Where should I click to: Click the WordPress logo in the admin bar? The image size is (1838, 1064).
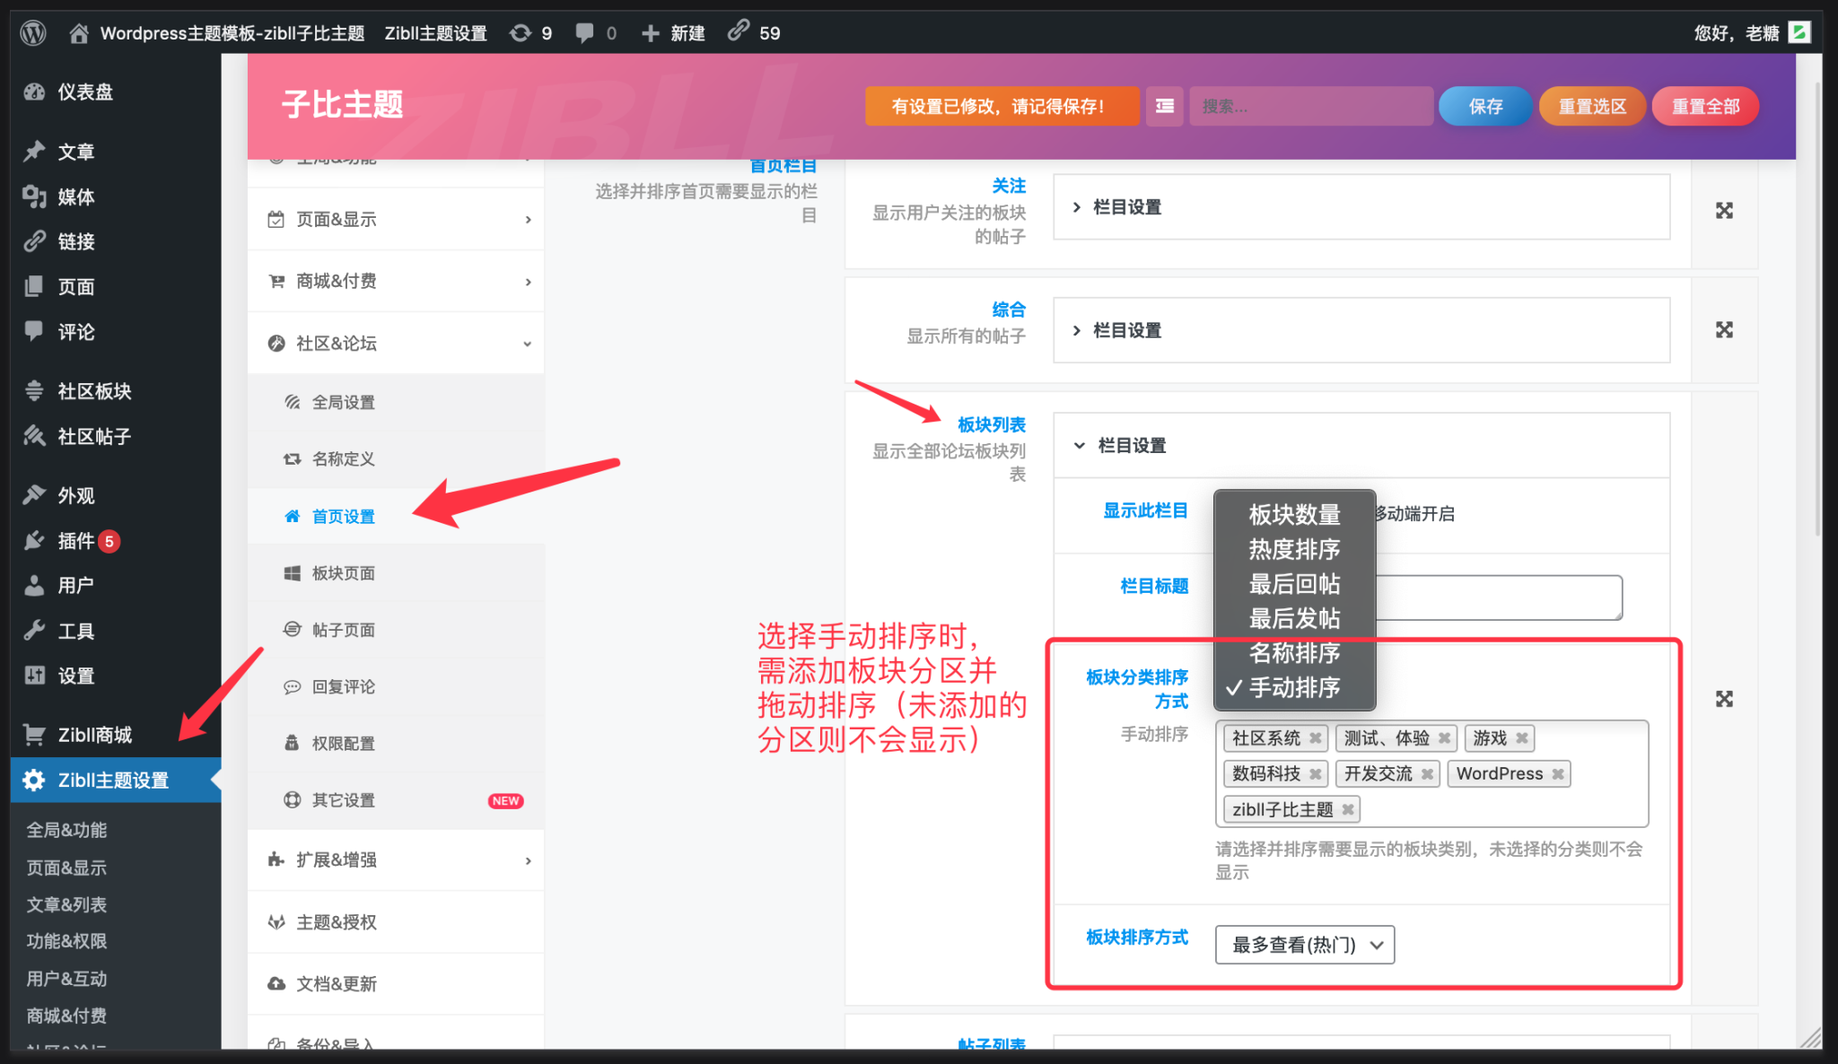coord(33,32)
